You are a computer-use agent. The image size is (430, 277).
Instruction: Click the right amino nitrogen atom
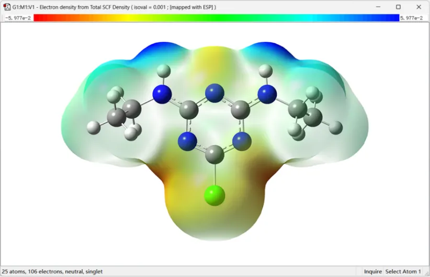point(267,94)
